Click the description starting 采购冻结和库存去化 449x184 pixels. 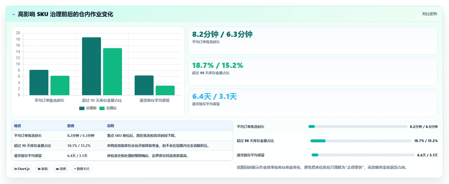click(x=158, y=146)
